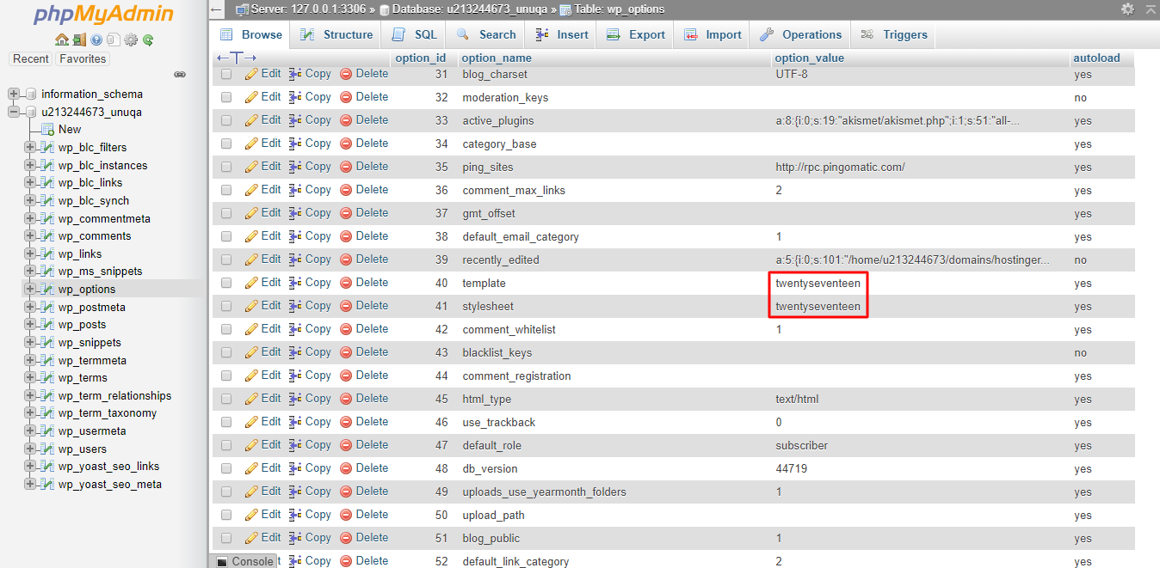Go to phpMyAdmin home via house icon

click(x=61, y=40)
